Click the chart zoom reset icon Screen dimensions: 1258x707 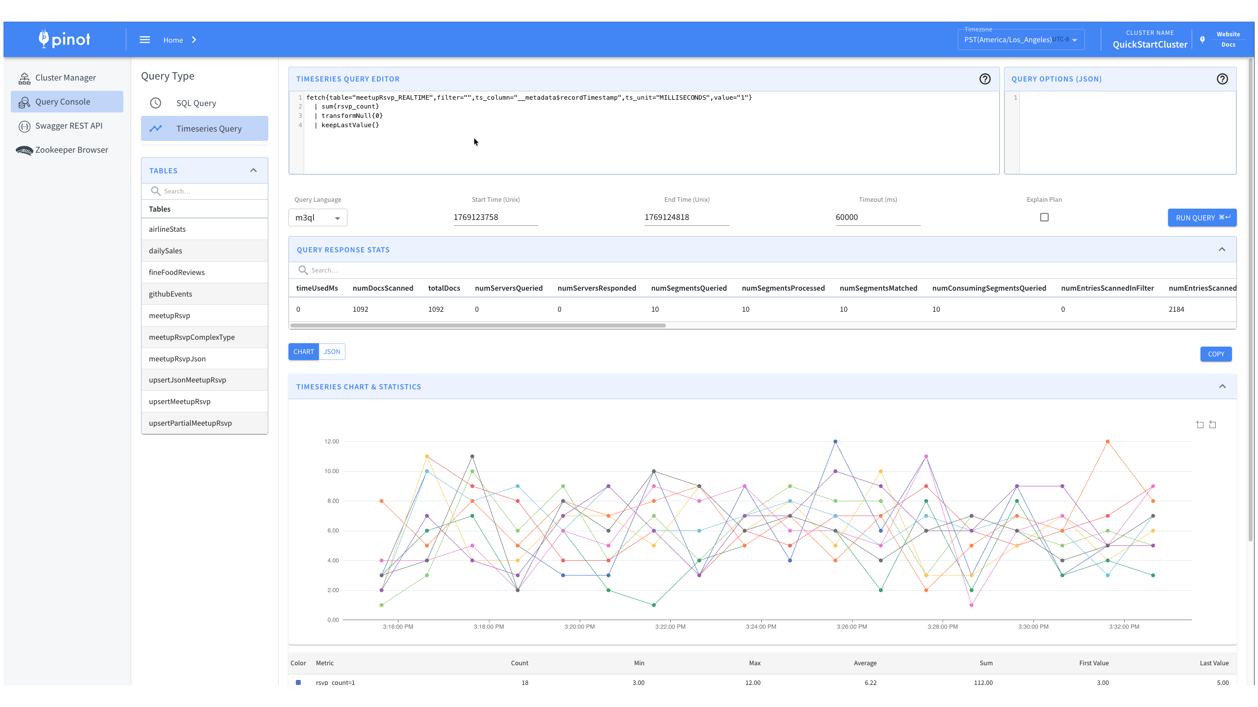pyautogui.click(x=1212, y=425)
